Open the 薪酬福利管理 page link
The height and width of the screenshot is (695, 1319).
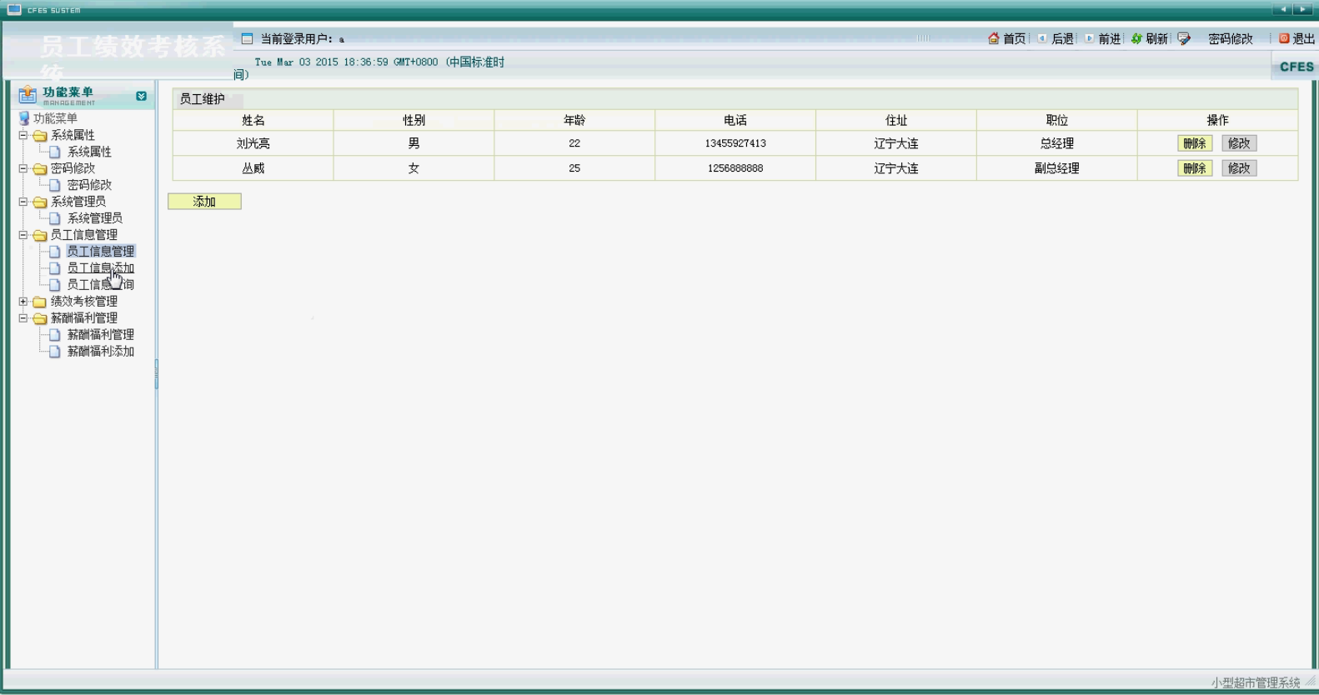(100, 334)
